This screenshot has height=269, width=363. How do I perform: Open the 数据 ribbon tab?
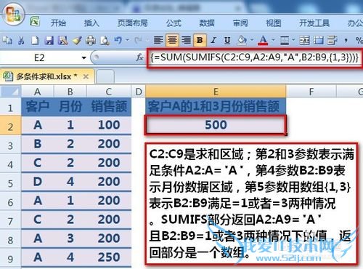[207, 23]
